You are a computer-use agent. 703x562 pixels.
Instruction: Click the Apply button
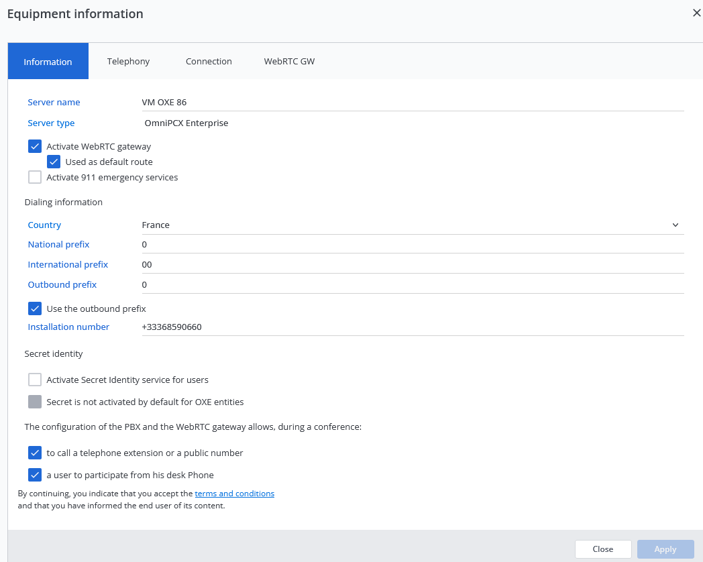(665, 549)
